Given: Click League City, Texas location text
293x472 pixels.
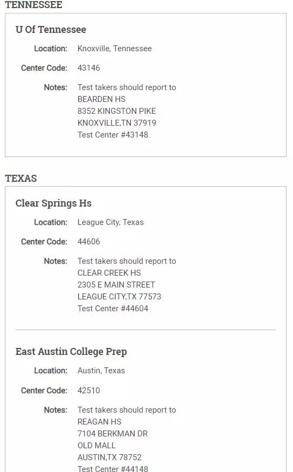Looking at the screenshot, I should 110,222.
